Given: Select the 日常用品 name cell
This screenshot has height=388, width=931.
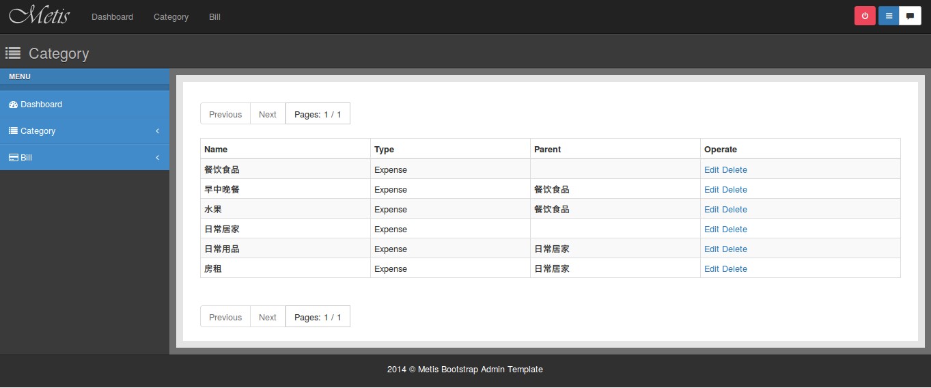Looking at the screenshot, I should (x=286, y=249).
